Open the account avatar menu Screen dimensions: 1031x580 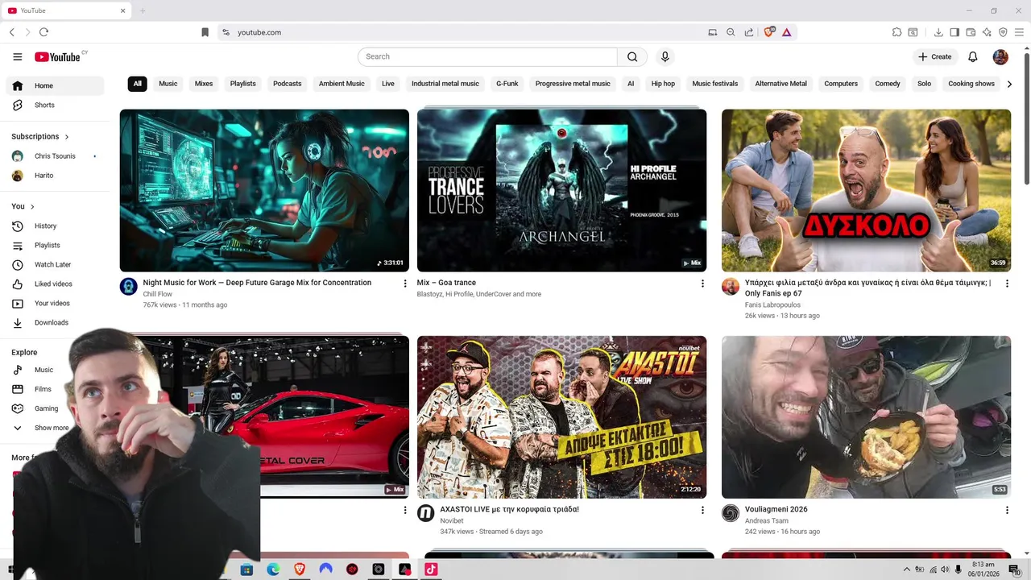click(1000, 56)
